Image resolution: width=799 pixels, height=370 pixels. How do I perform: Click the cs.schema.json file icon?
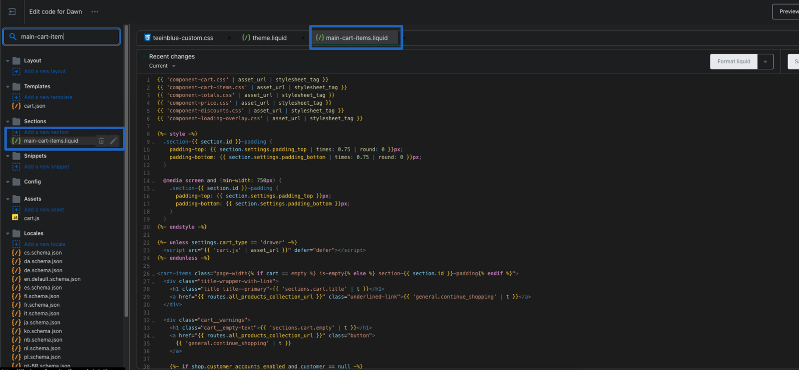[x=16, y=253]
